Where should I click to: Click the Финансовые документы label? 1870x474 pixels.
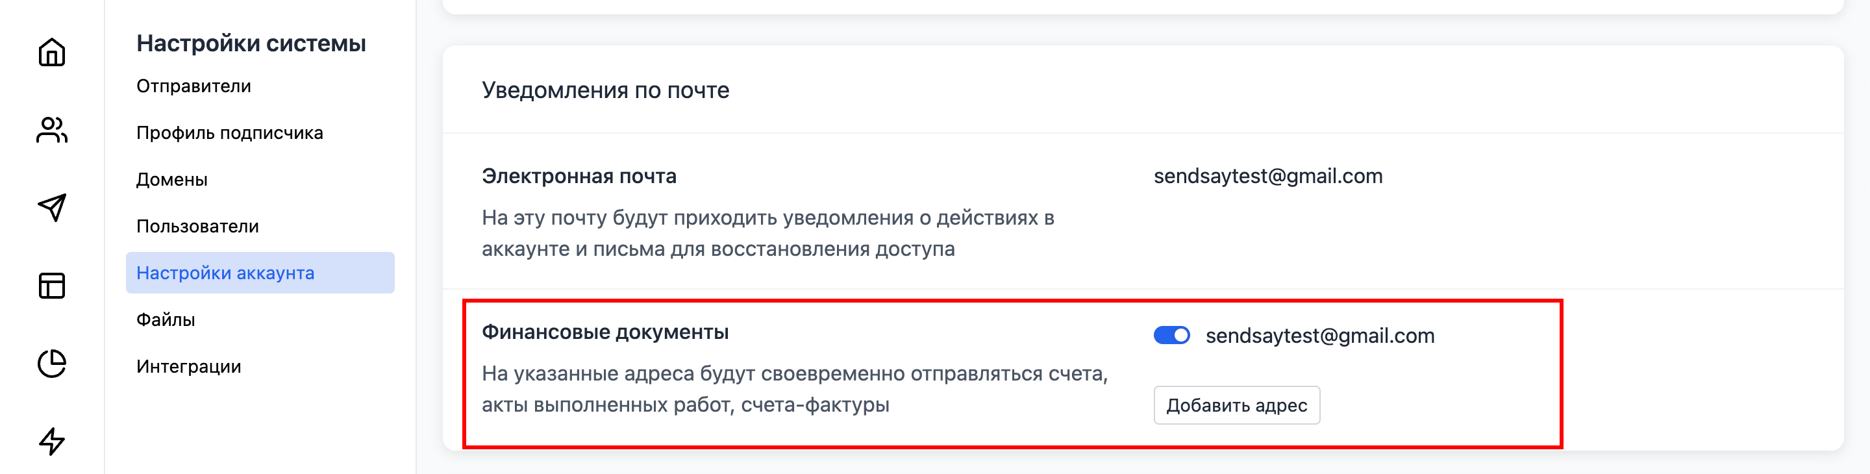click(605, 332)
